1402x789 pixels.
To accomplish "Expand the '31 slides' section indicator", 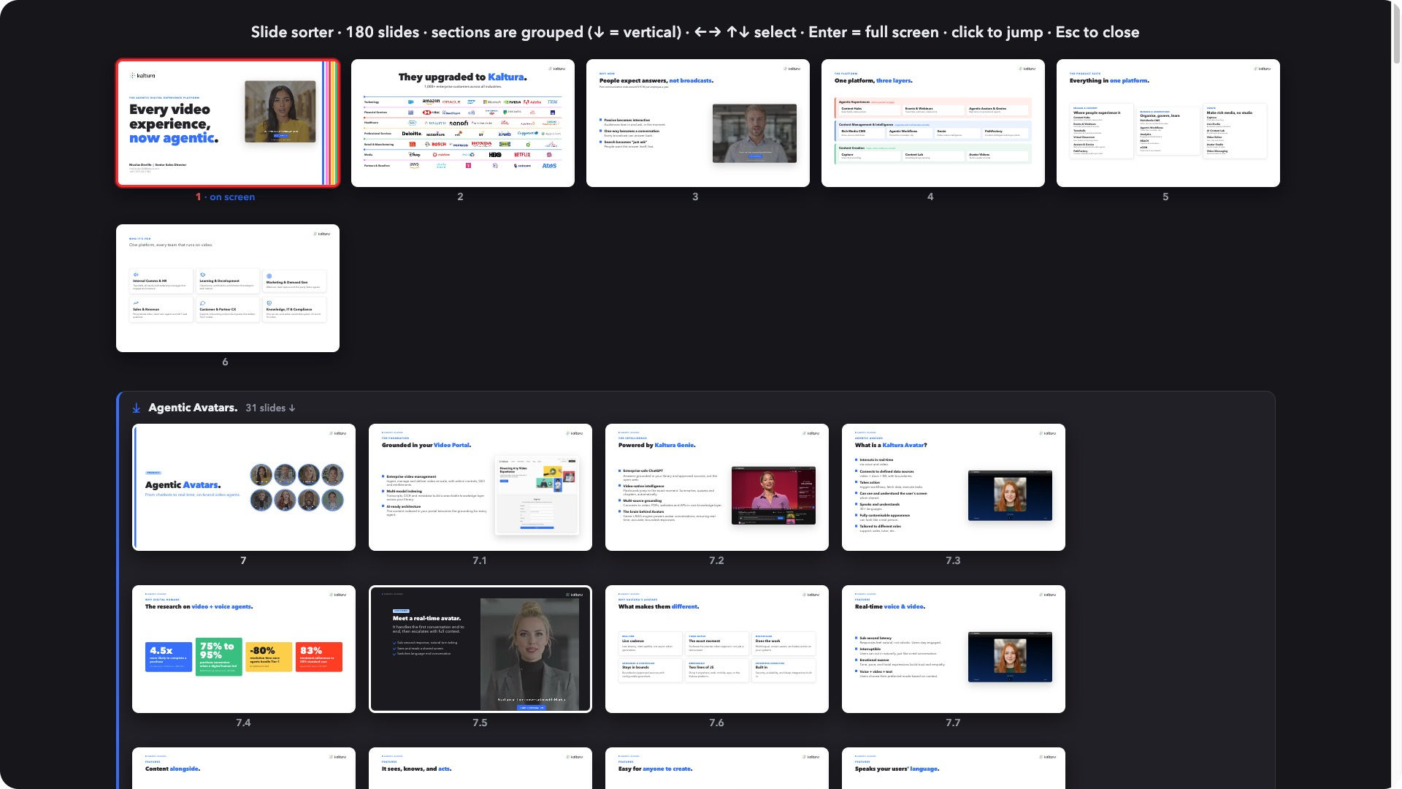I will [x=270, y=408].
